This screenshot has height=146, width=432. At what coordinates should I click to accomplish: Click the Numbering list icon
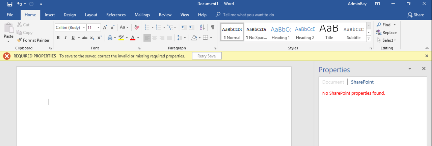pos(159,28)
